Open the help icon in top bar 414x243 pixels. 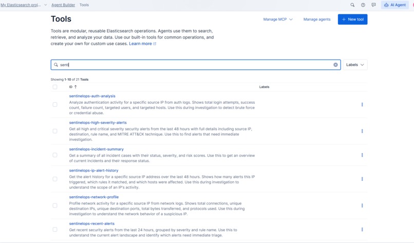pyautogui.click(x=363, y=5)
